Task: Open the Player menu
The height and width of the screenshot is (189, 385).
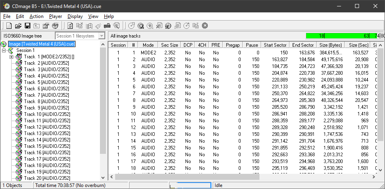Action: [x=56, y=16]
